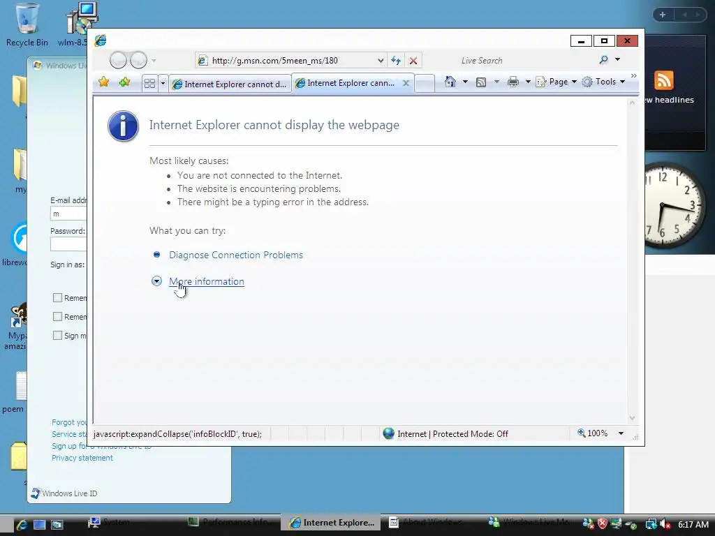Expand the search provider dropdown arrow
The image size is (715, 536).
point(617,60)
